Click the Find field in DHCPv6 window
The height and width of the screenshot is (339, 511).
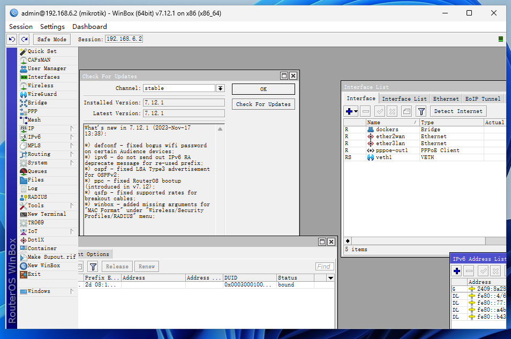(x=325, y=267)
